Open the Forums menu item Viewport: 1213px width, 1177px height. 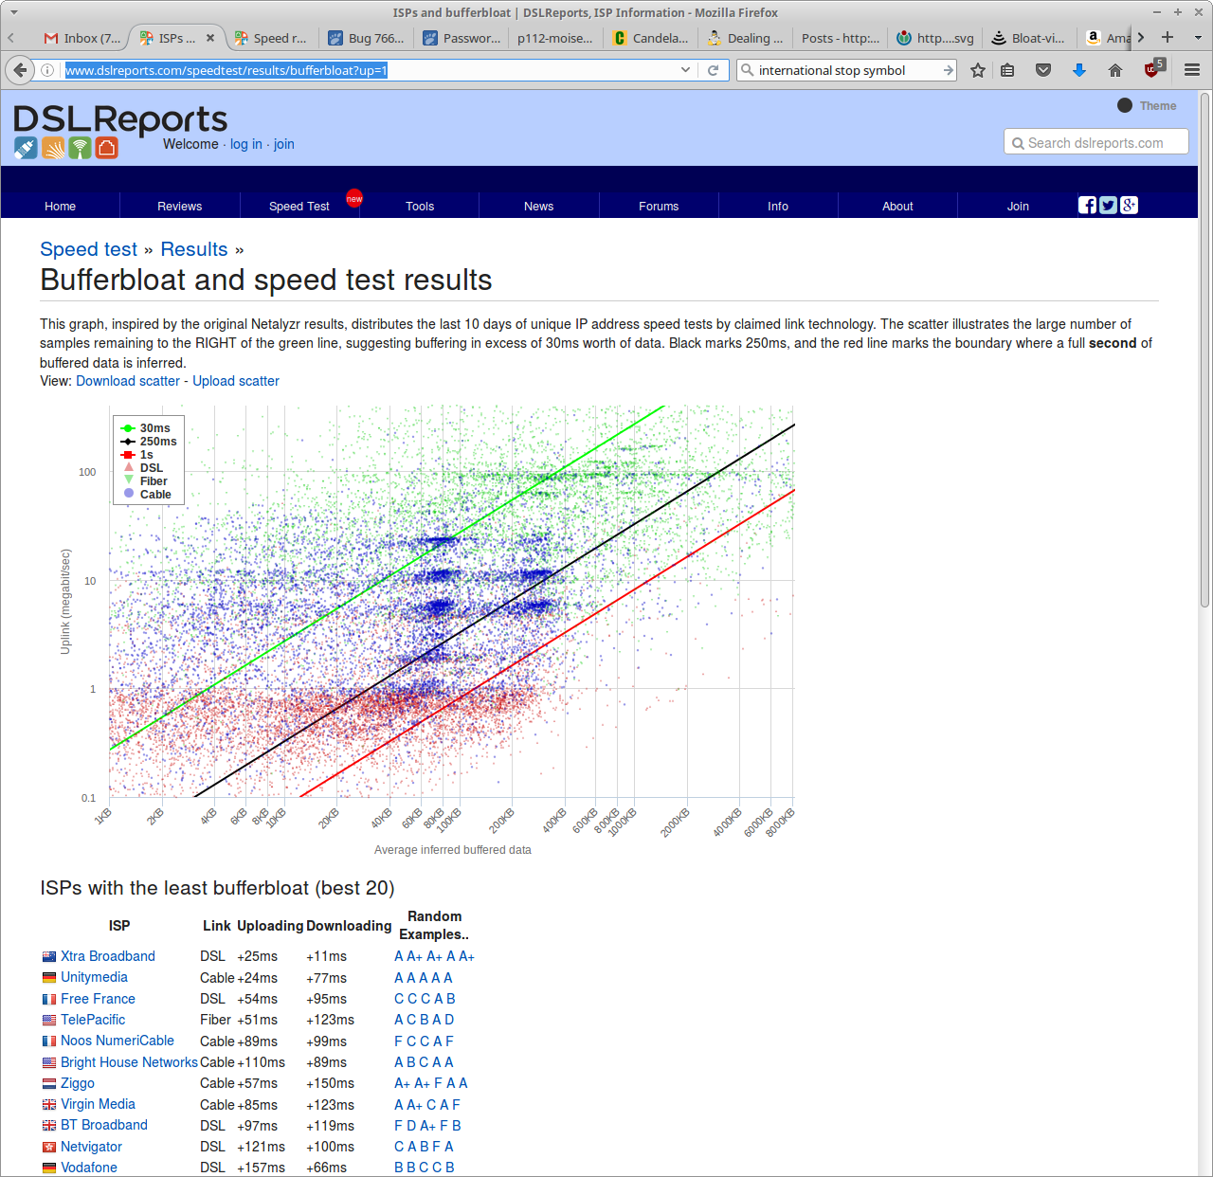click(x=659, y=206)
